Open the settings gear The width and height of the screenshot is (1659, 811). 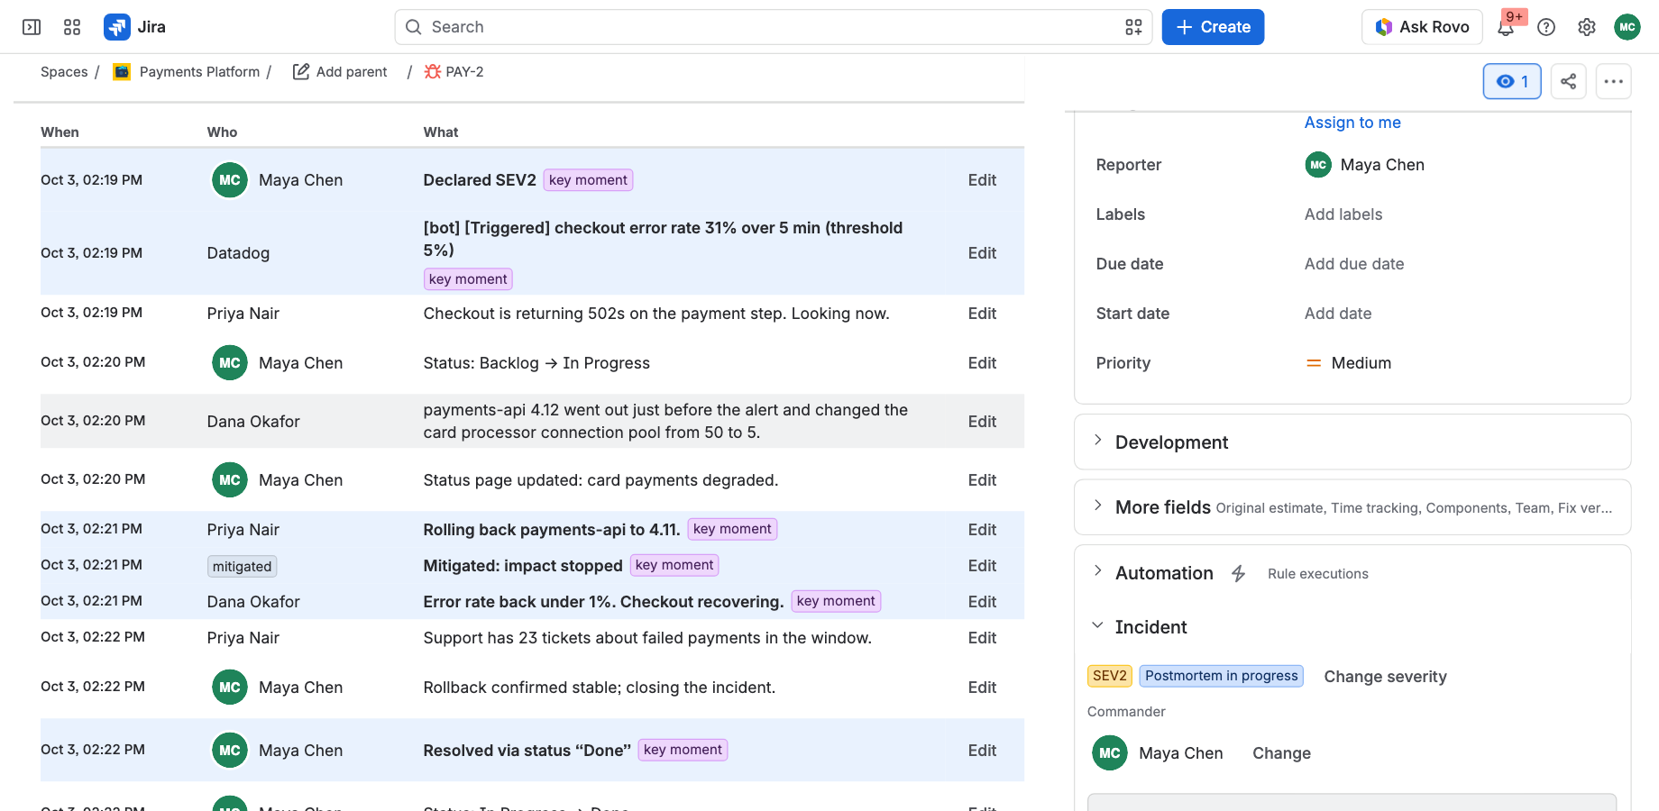(x=1587, y=27)
